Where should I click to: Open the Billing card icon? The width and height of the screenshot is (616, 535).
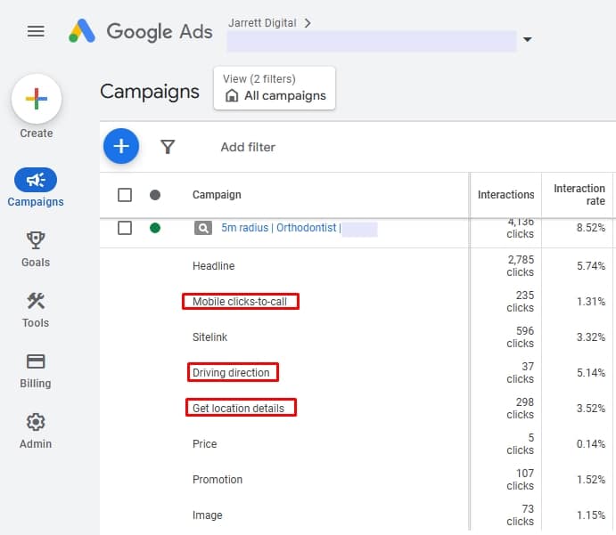coord(36,361)
